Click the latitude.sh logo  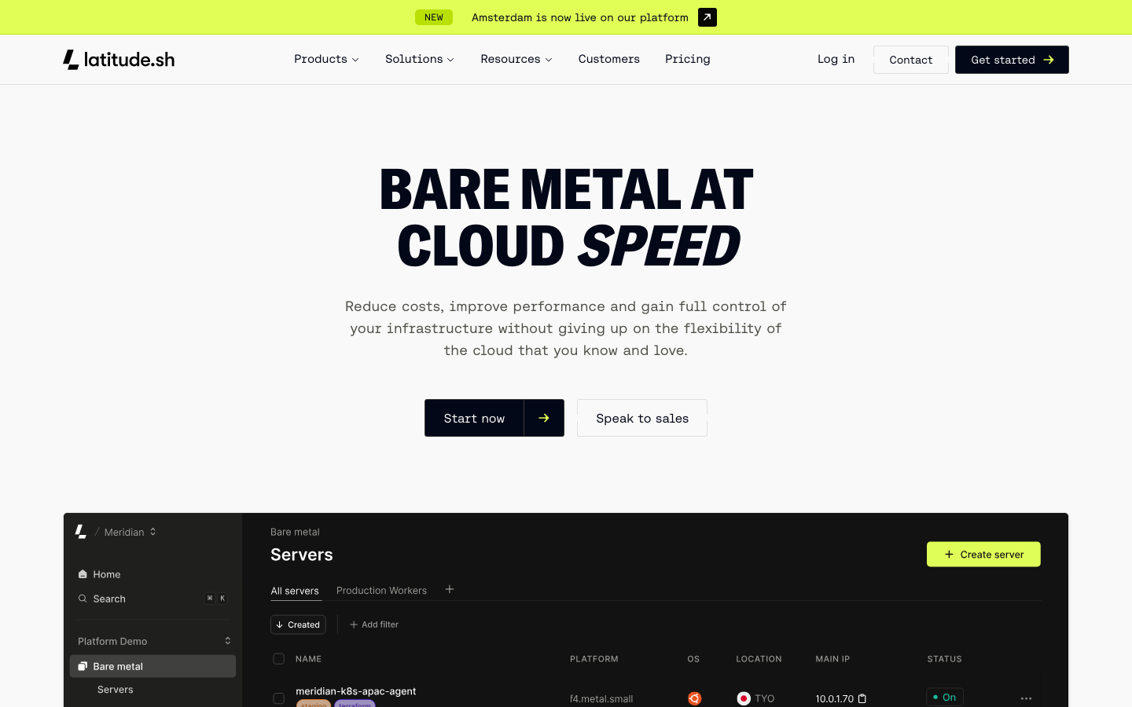click(x=119, y=60)
